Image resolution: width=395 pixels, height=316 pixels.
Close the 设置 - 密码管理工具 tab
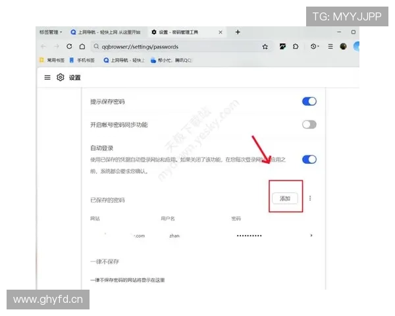221,32
